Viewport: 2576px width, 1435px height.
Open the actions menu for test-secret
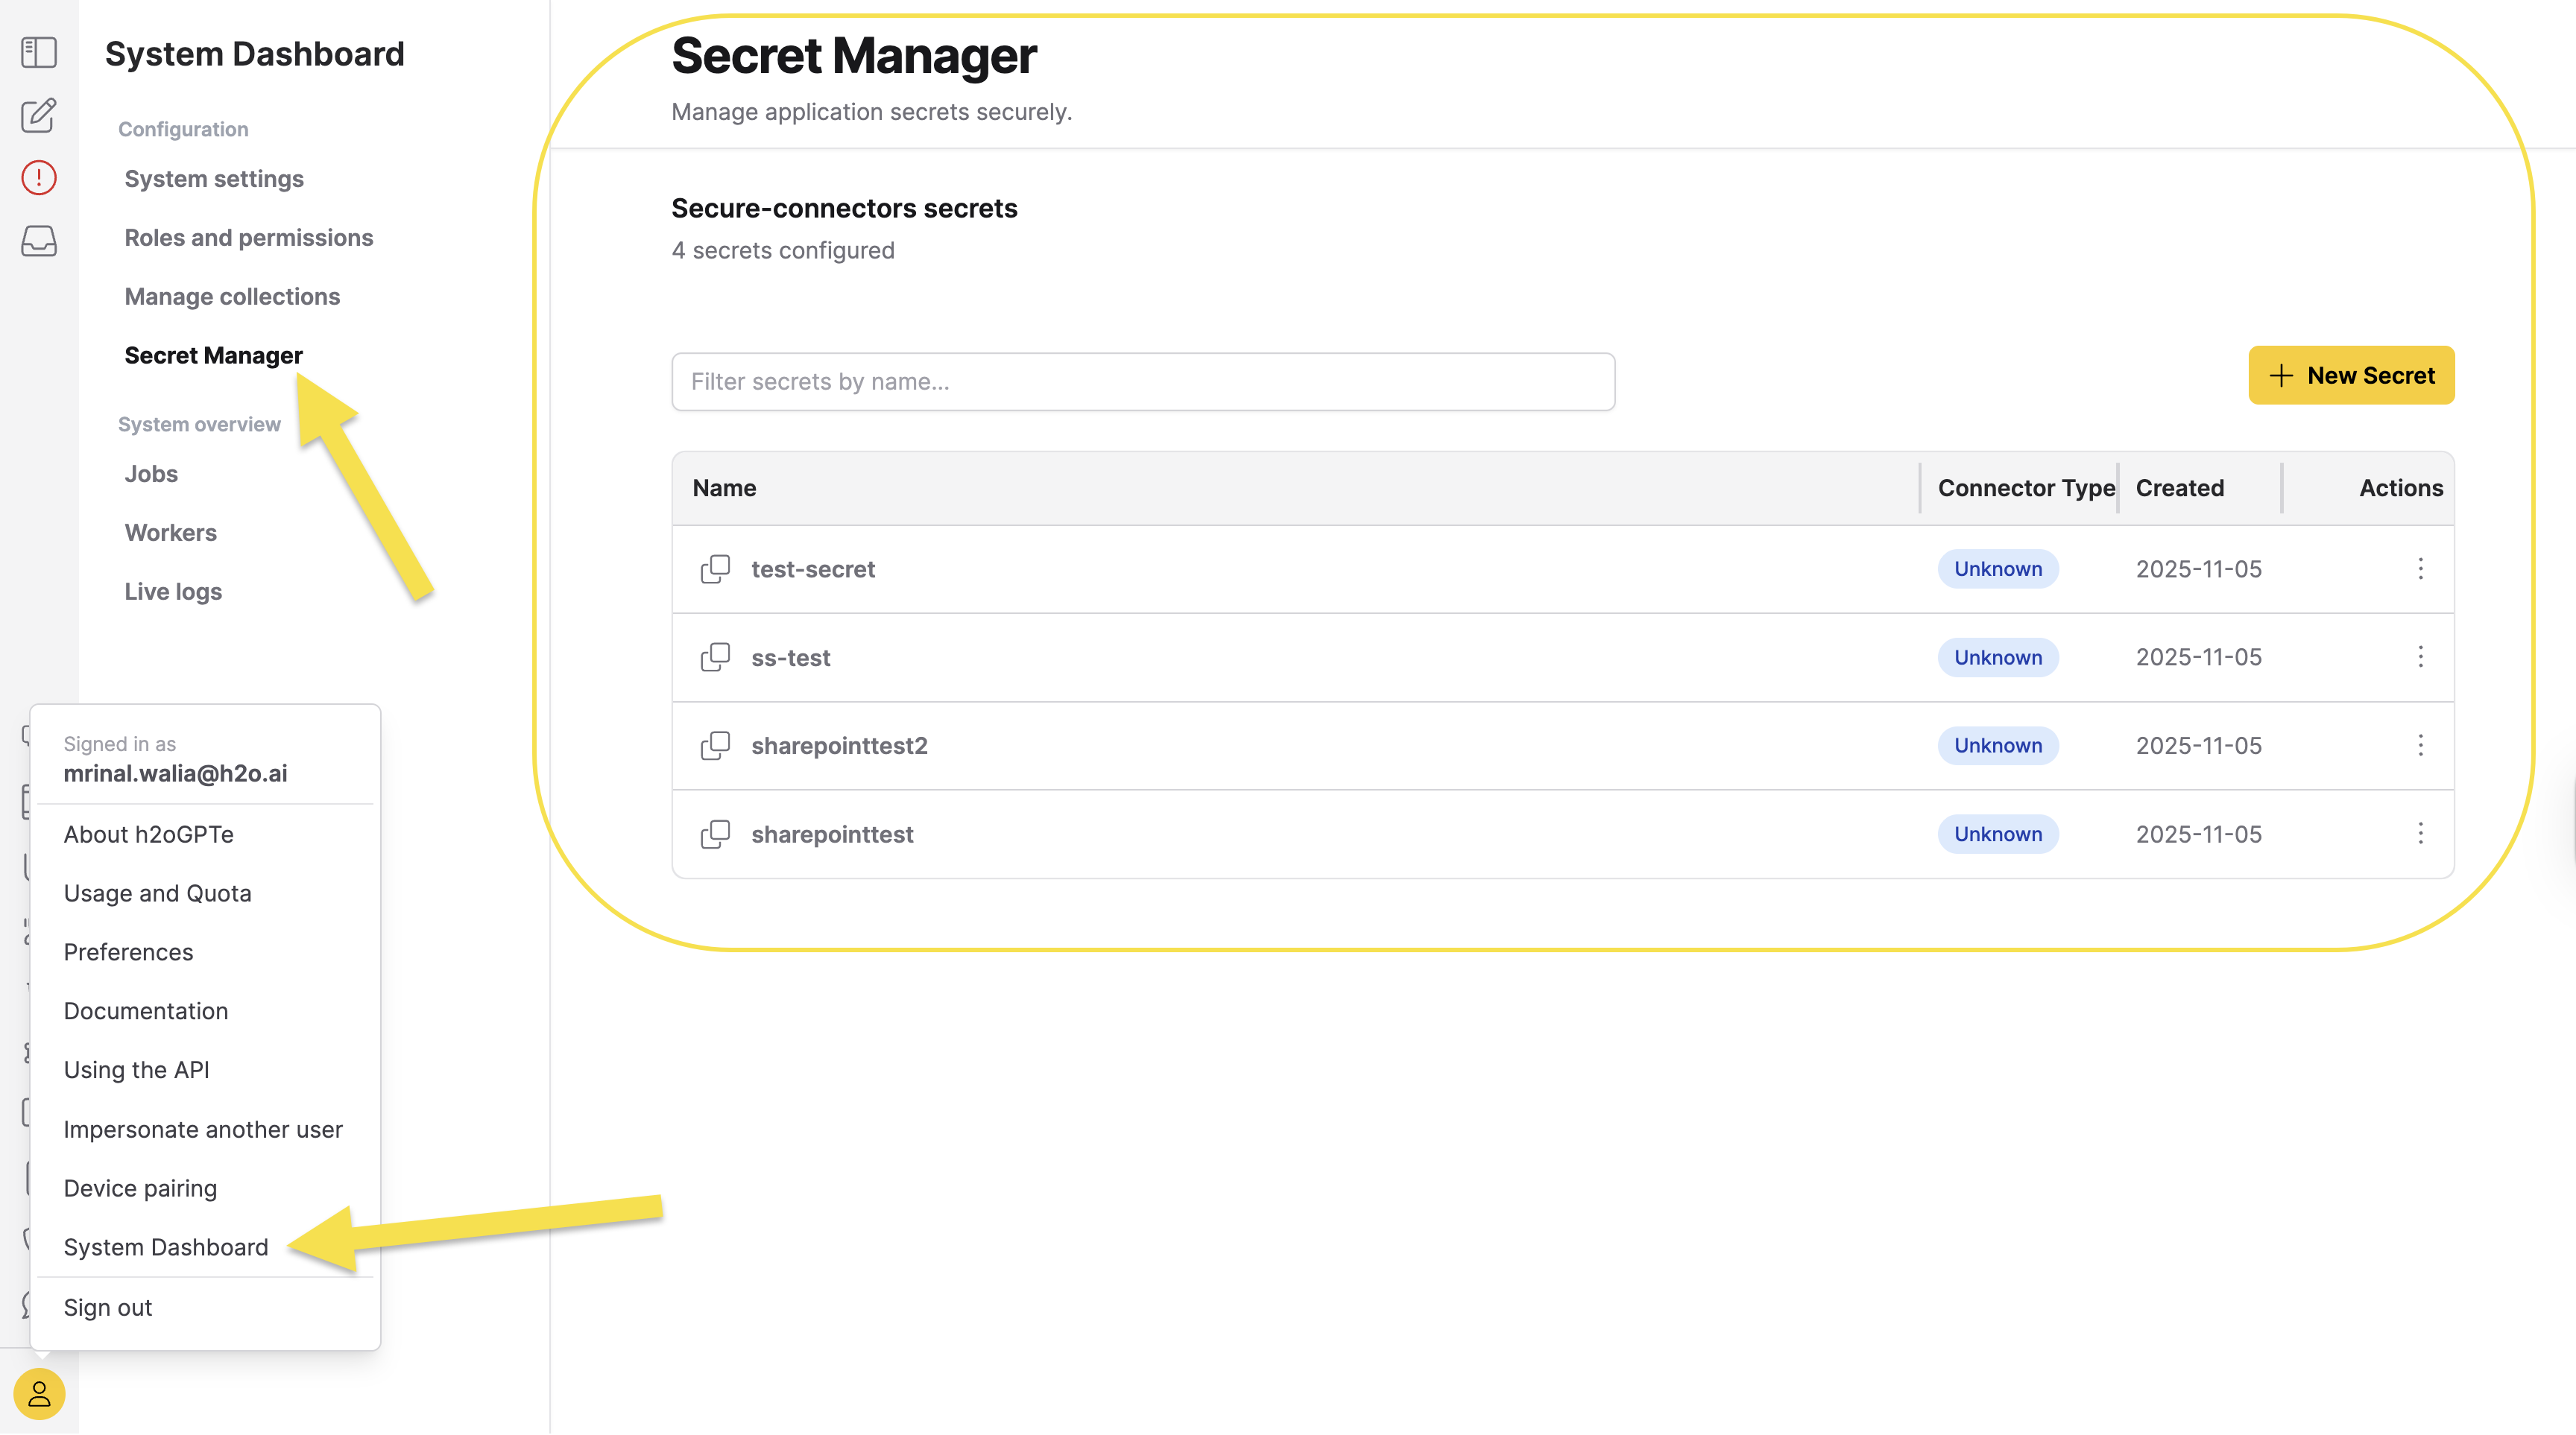point(2421,568)
